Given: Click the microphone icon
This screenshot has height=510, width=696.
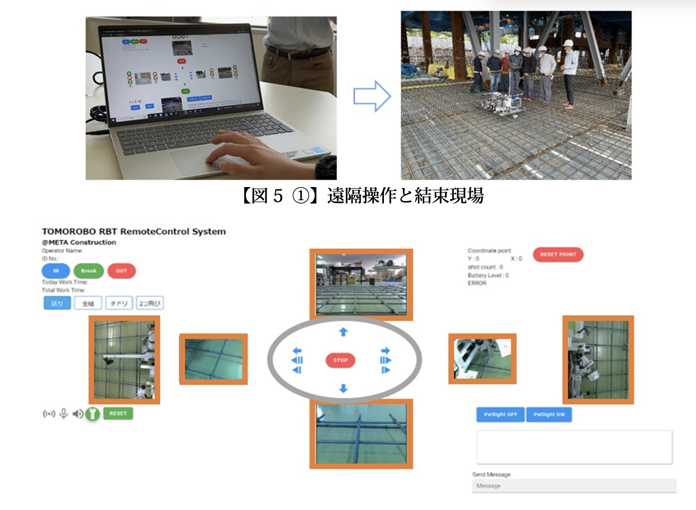Looking at the screenshot, I should tap(64, 414).
